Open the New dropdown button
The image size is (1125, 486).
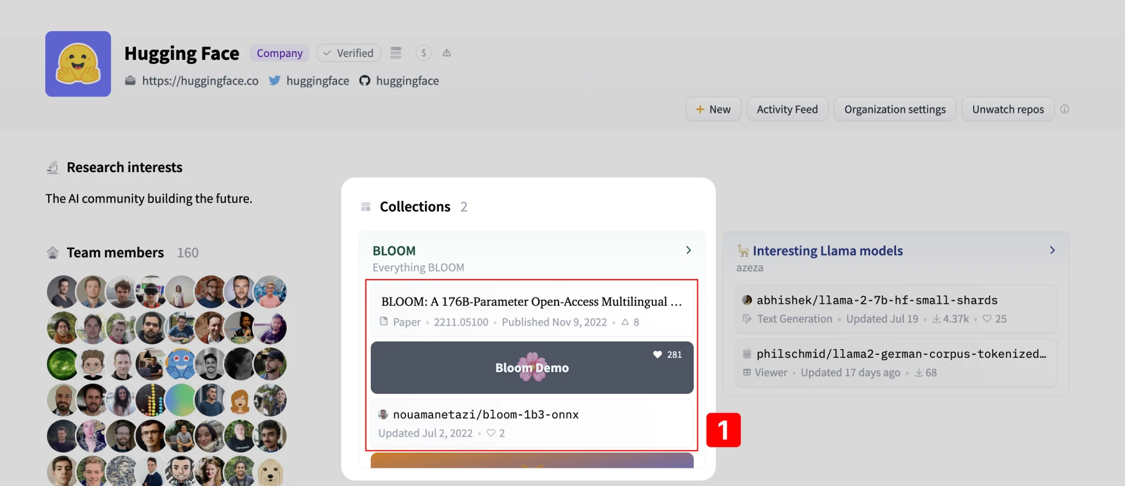click(x=713, y=109)
